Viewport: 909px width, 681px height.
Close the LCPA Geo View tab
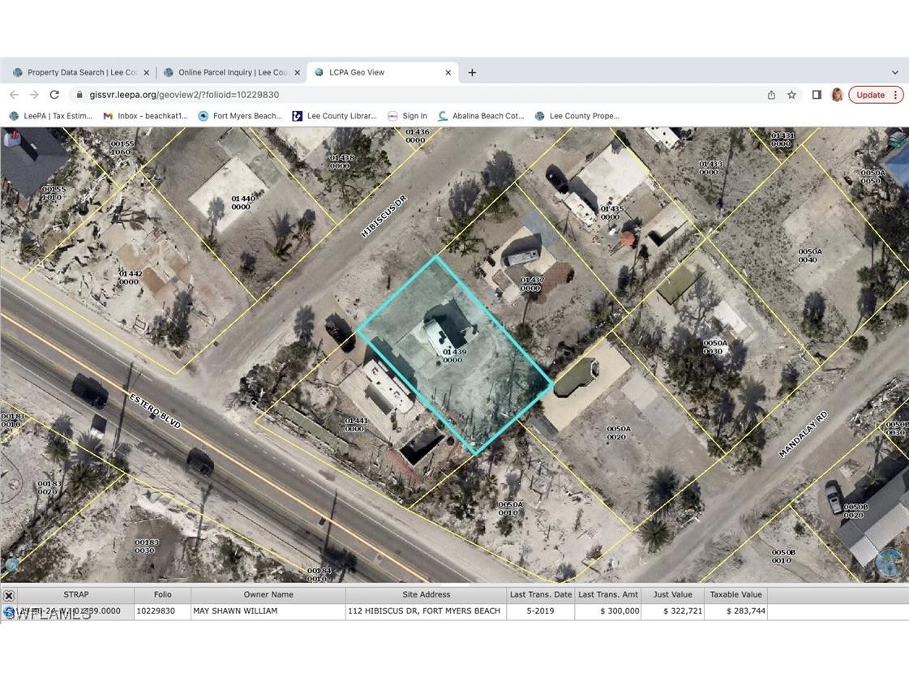click(448, 72)
